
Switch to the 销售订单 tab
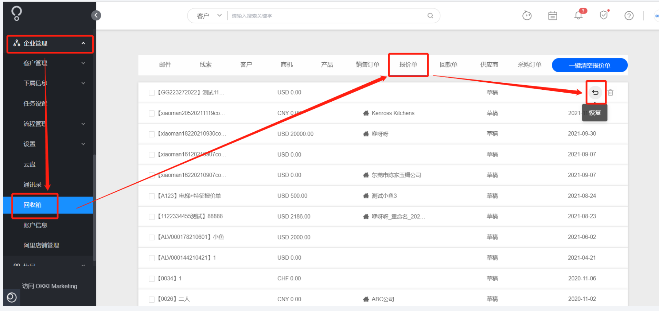[367, 65]
